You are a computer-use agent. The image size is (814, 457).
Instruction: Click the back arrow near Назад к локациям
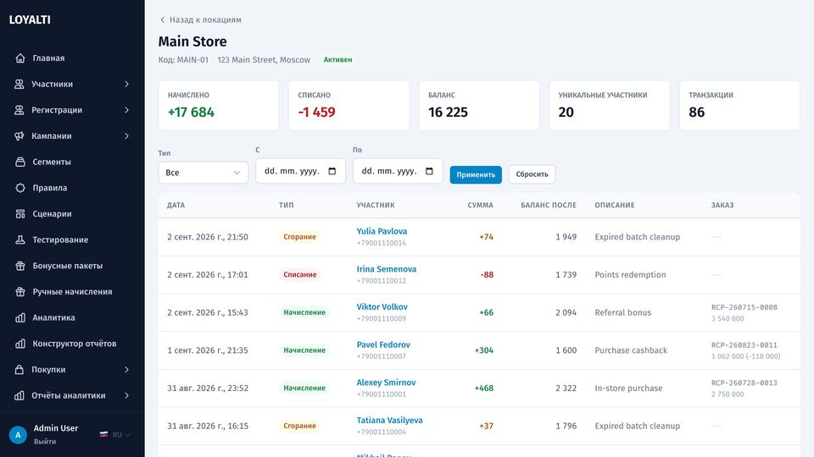[x=163, y=19]
